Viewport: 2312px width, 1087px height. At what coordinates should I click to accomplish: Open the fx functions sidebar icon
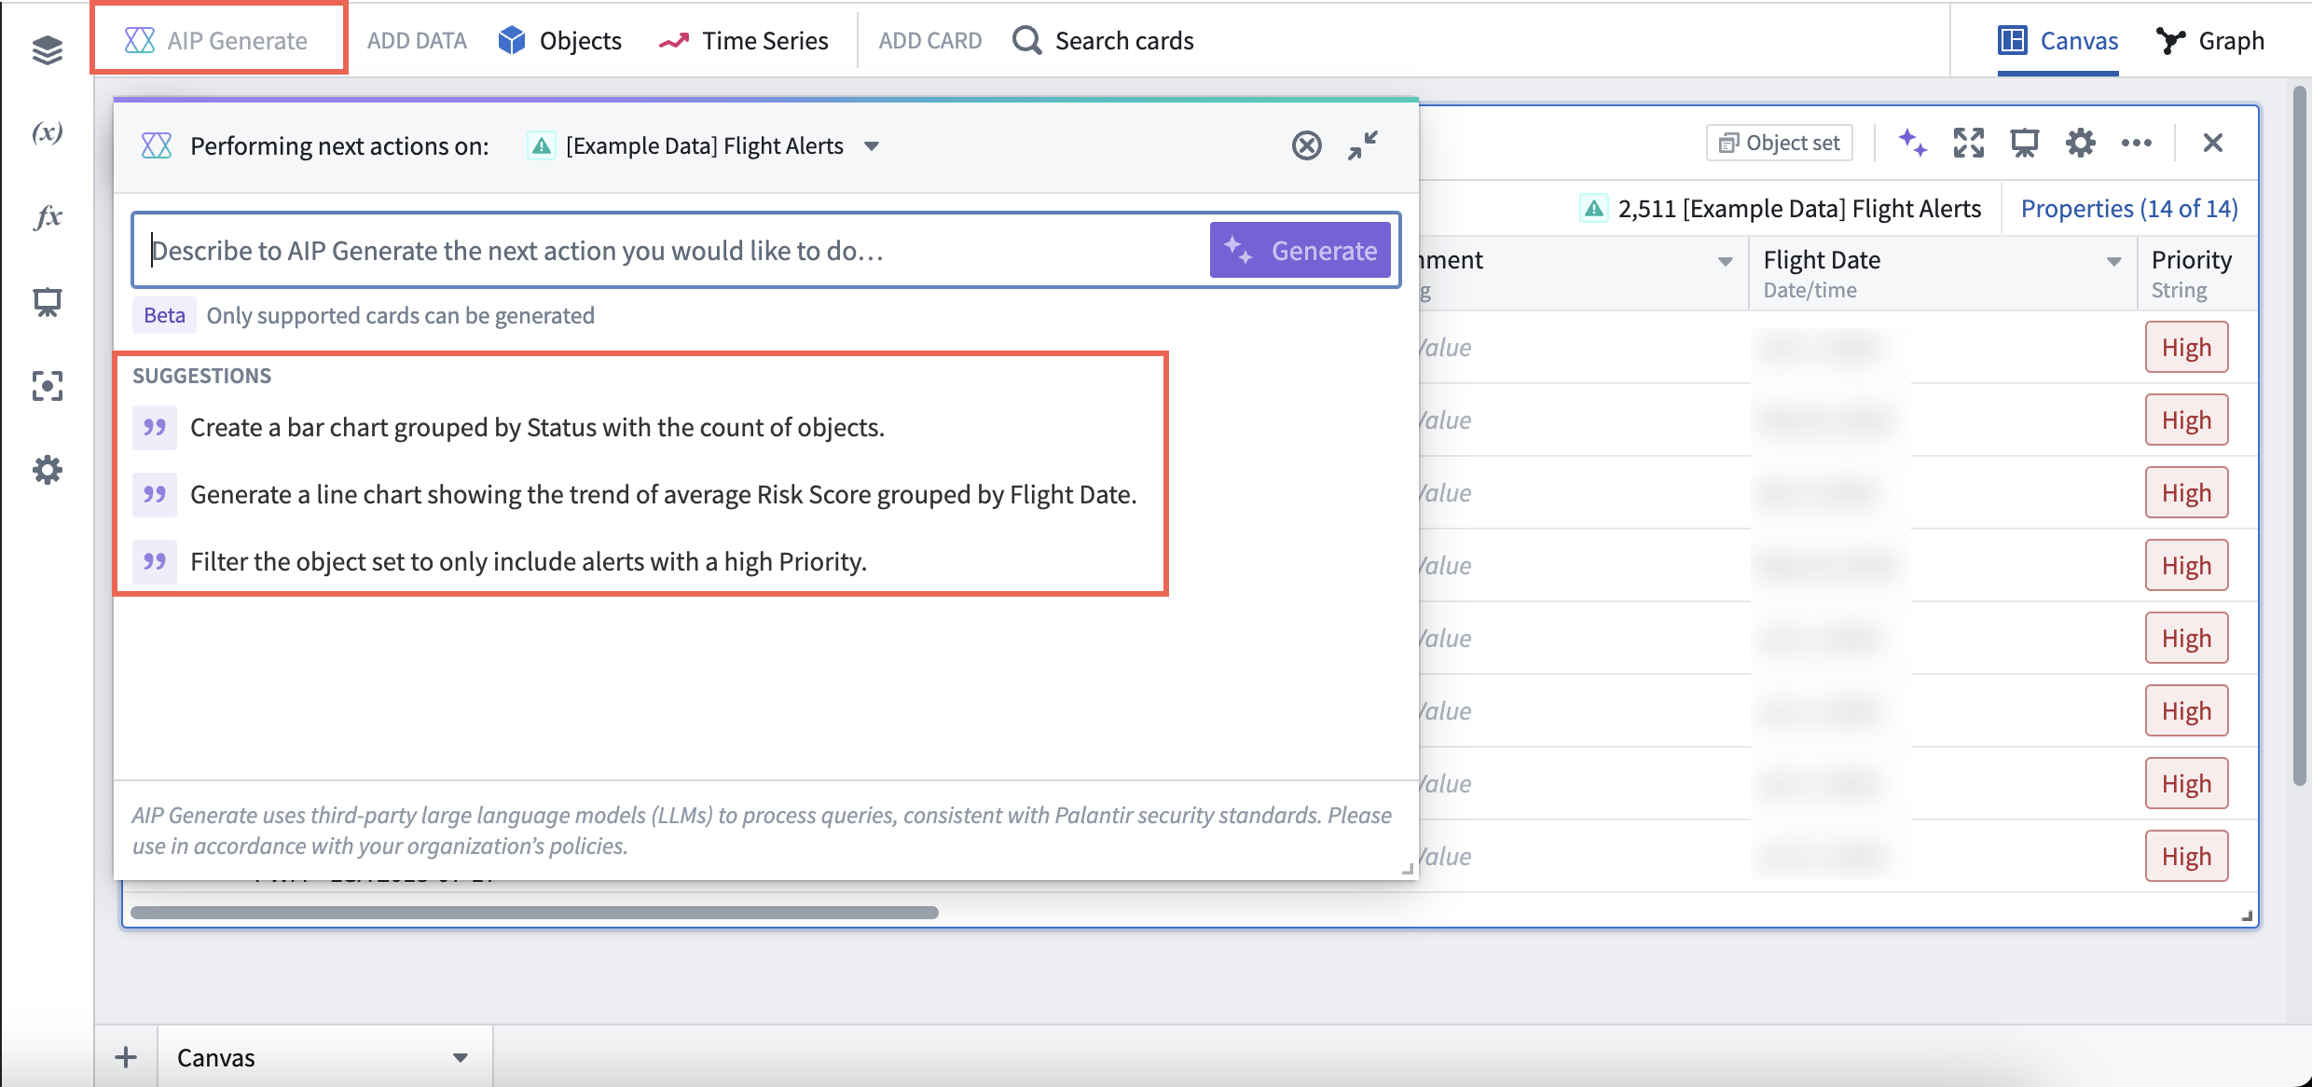(x=47, y=216)
